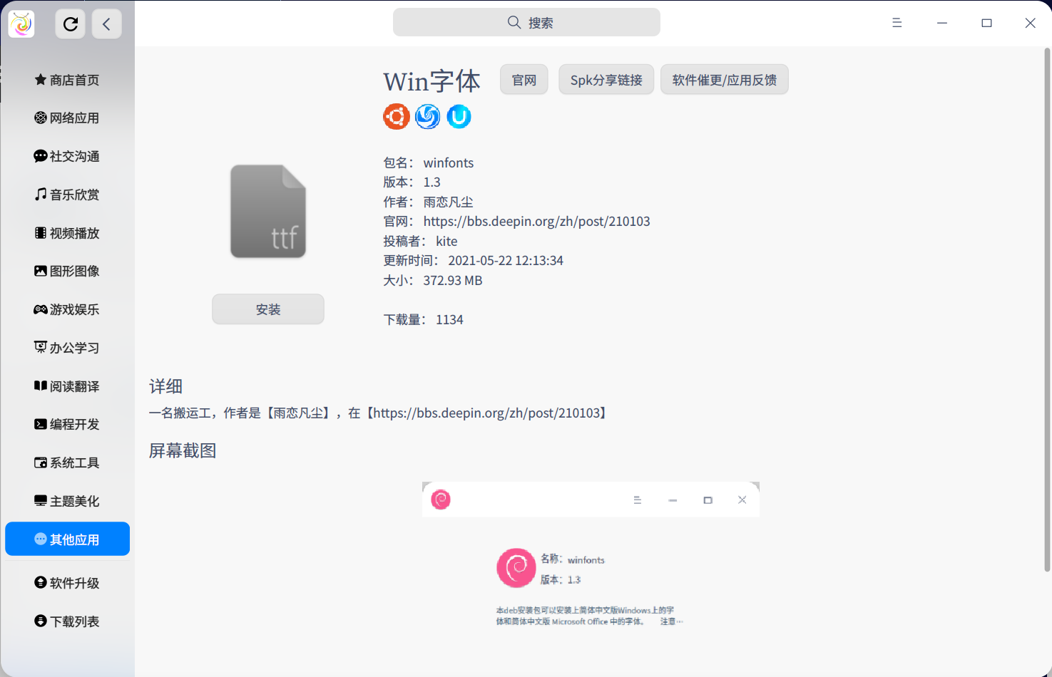Viewport: 1052px width, 677px height.
Task: Click the refresh icon in the toolbar
Action: pyautogui.click(x=70, y=24)
